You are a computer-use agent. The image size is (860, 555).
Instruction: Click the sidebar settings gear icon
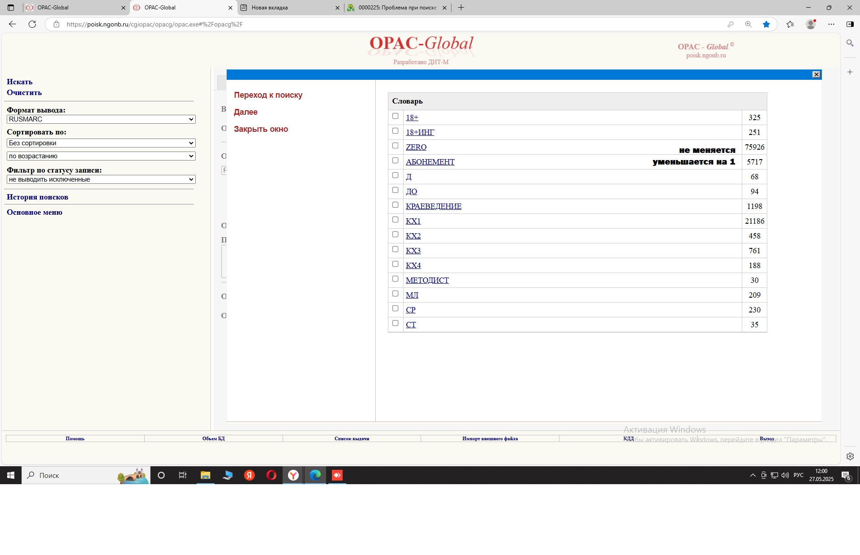[850, 456]
